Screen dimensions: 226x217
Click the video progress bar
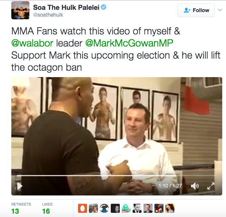coord(116,175)
